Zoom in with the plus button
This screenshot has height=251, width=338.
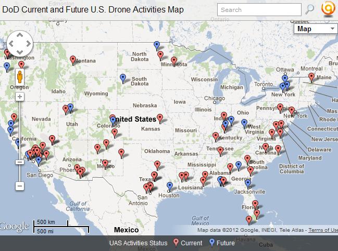[20, 97]
